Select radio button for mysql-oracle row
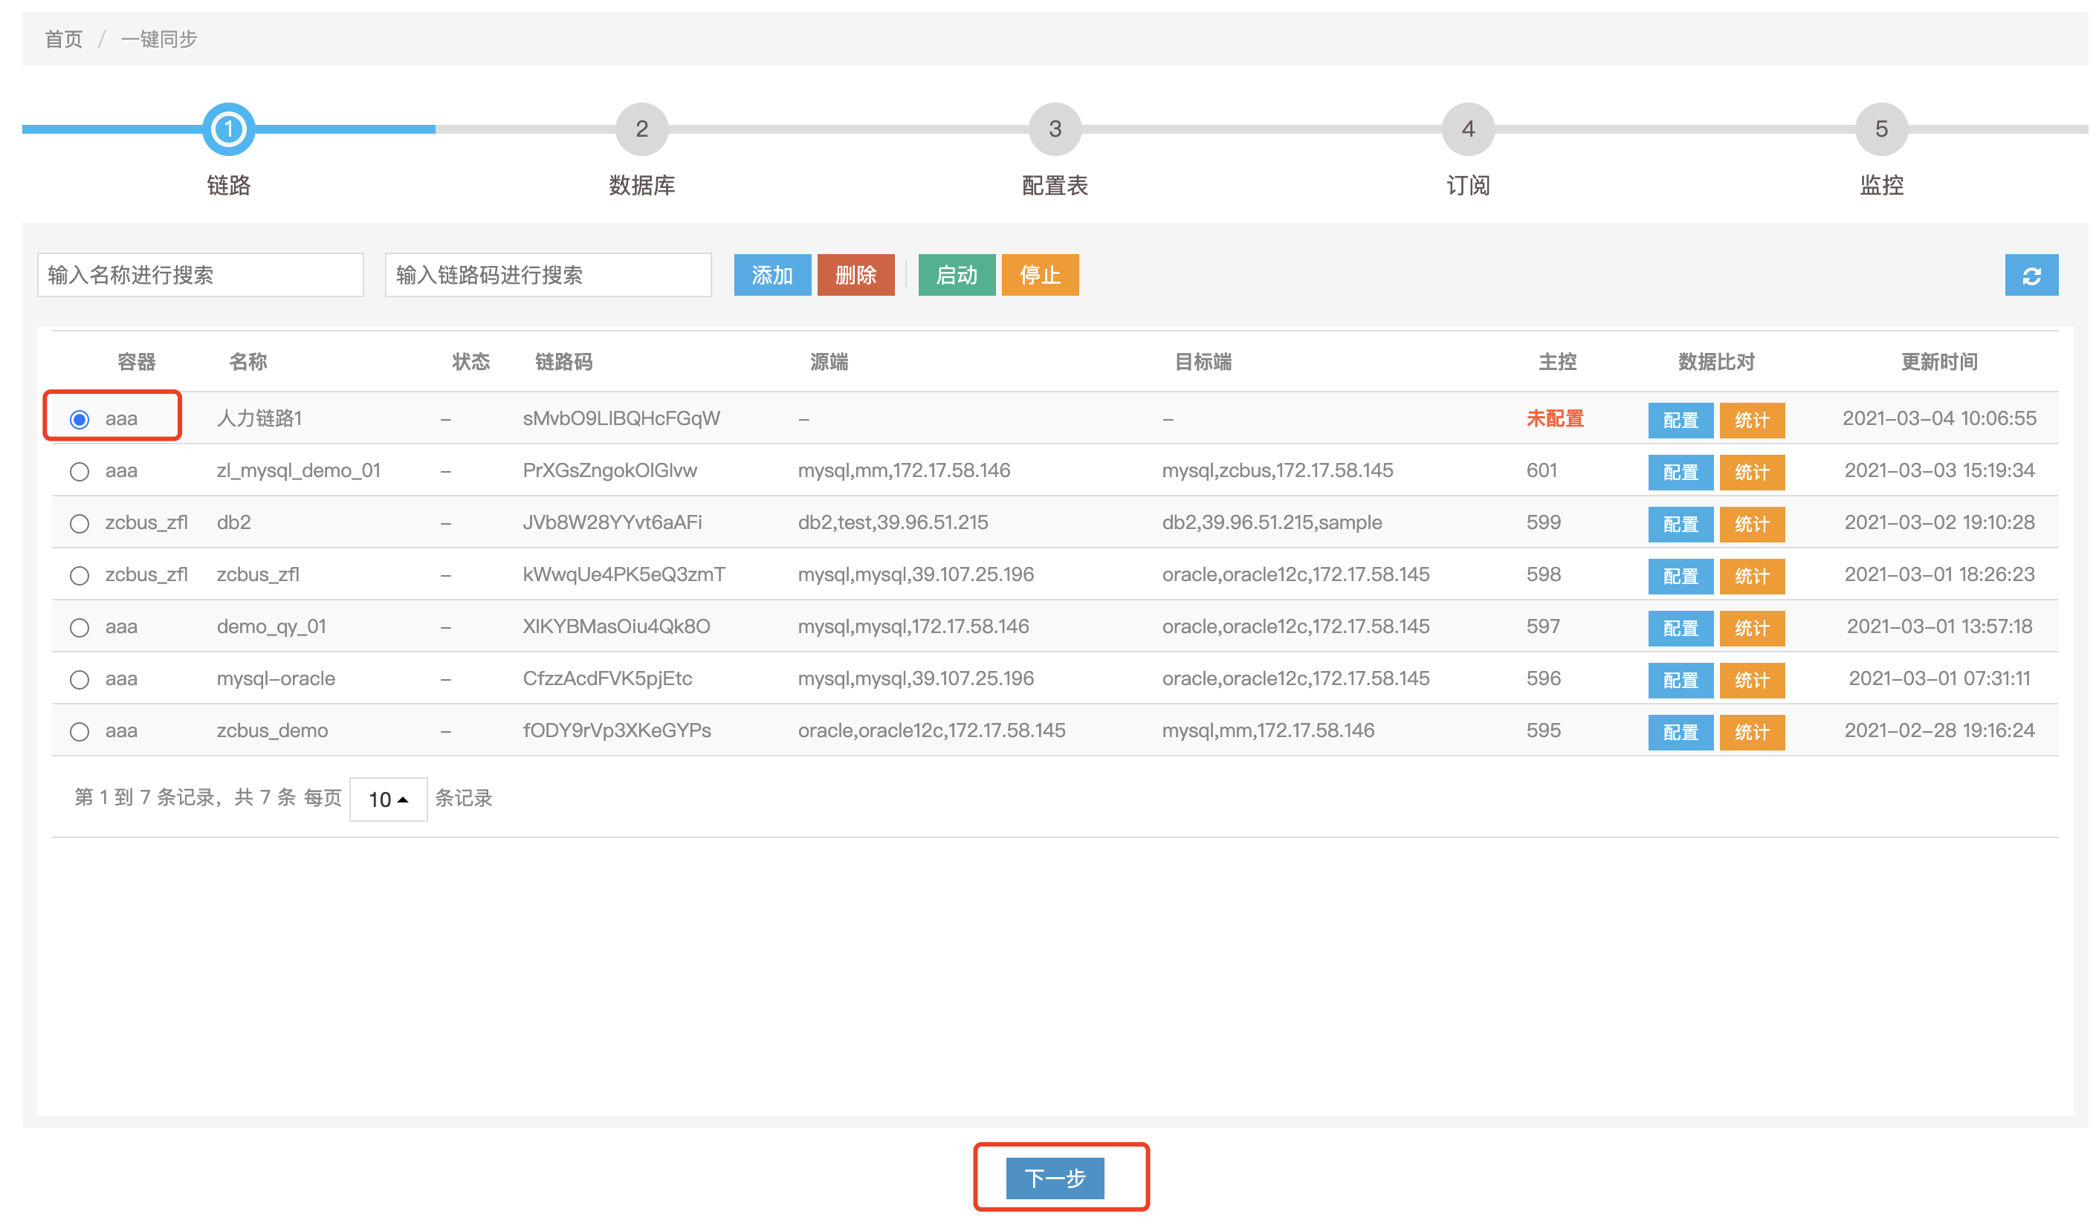Image resolution: width=2096 pixels, height=1229 pixels. (80, 679)
